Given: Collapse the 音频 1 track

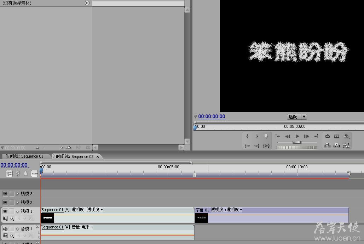Looking at the screenshot, I should (x=17, y=229).
